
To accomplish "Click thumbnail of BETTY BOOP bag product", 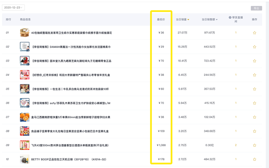I will (24, 159).
